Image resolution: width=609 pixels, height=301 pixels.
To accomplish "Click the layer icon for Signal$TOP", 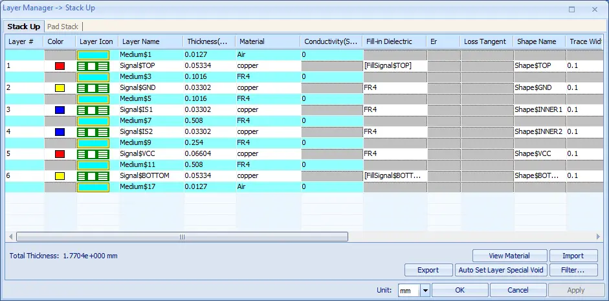I will click(x=93, y=66).
